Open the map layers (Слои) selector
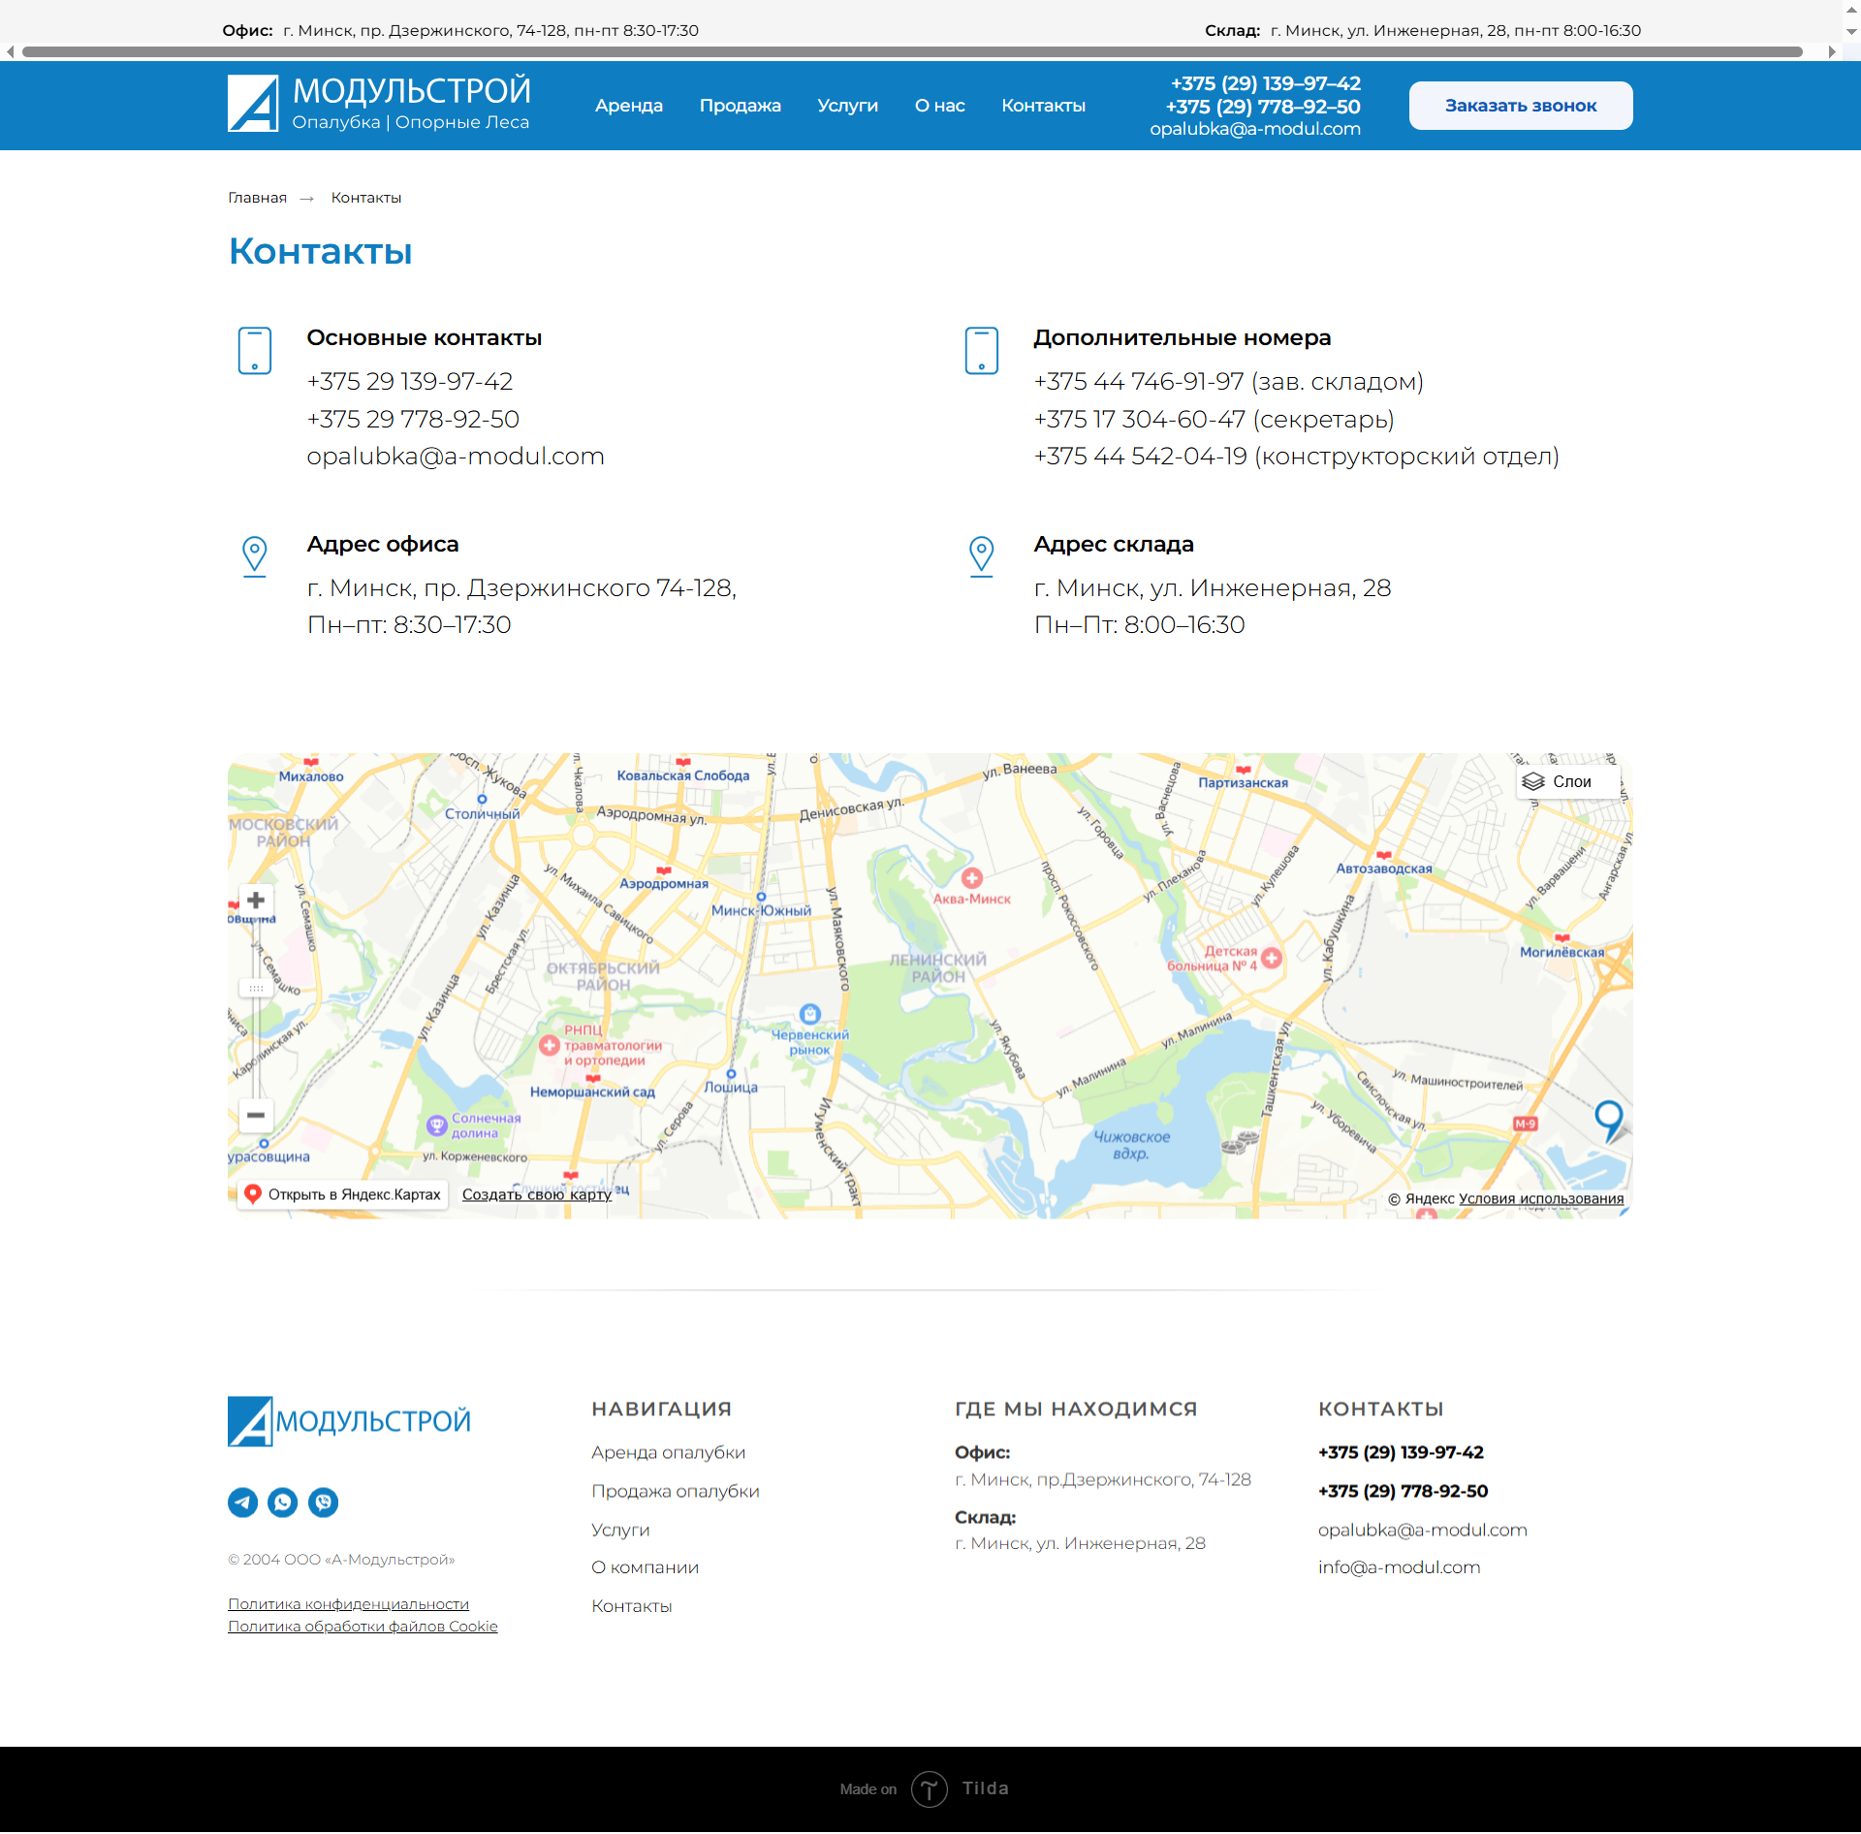Screen dimensions: 1861x1834 click(1559, 782)
